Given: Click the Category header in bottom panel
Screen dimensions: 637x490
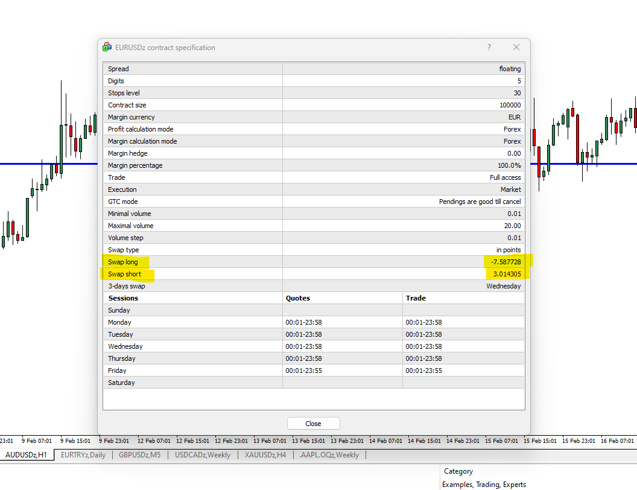Looking at the screenshot, I should pos(458,471).
